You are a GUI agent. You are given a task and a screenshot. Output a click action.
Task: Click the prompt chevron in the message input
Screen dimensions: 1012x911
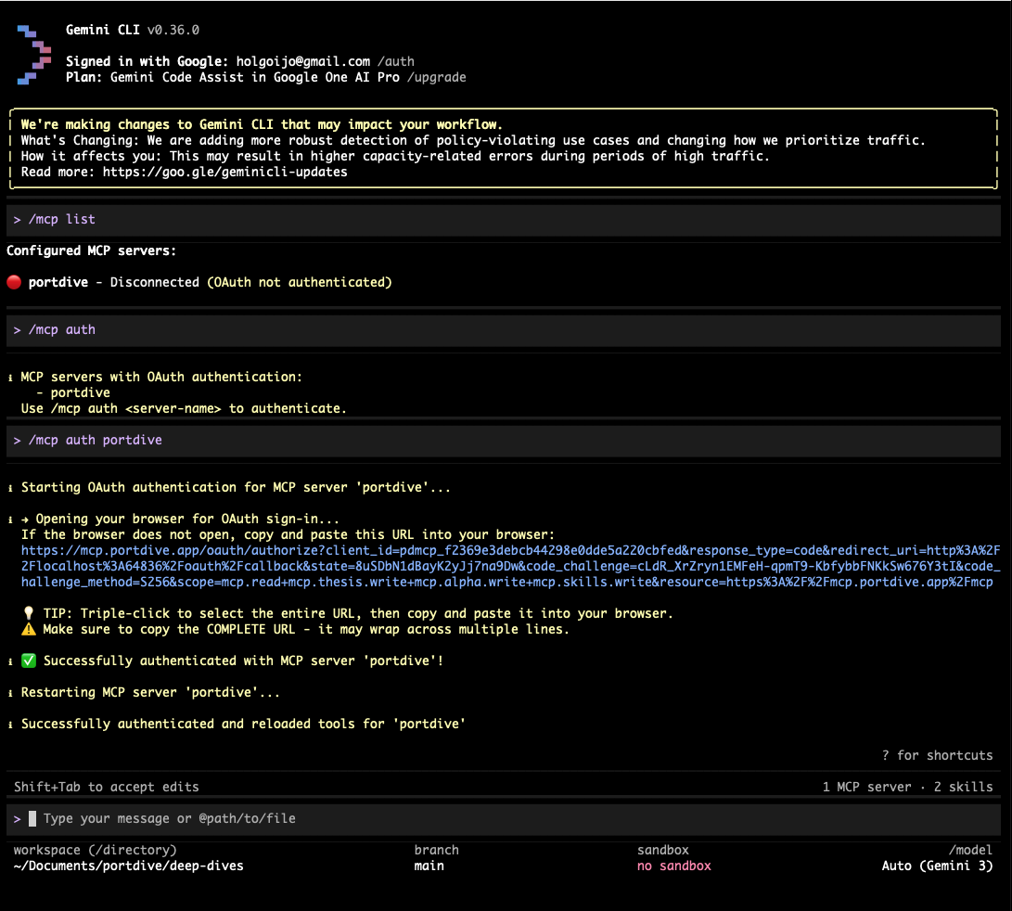tap(18, 818)
